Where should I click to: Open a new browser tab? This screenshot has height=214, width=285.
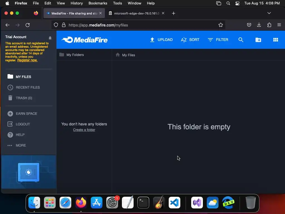174,13
